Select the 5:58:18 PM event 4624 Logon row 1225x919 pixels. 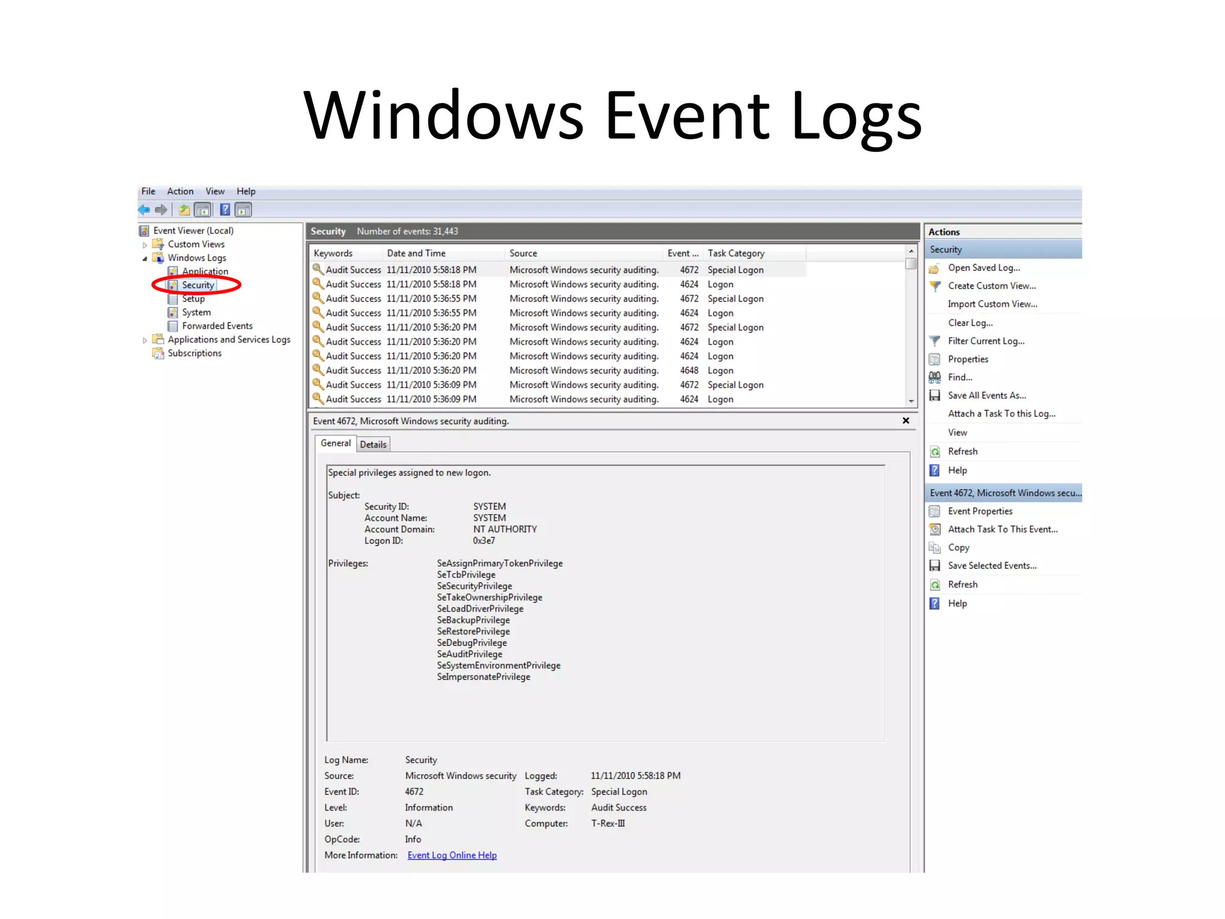coord(557,284)
